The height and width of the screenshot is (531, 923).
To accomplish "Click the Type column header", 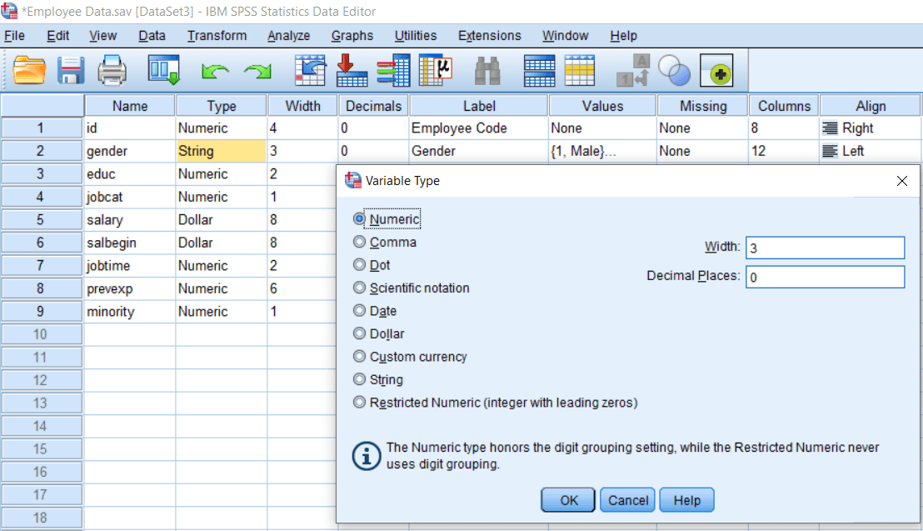I will pos(222,106).
